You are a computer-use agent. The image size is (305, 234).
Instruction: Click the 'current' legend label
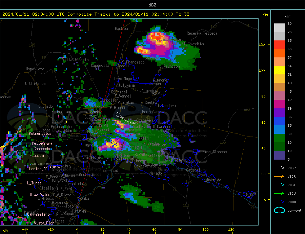tap(294, 211)
